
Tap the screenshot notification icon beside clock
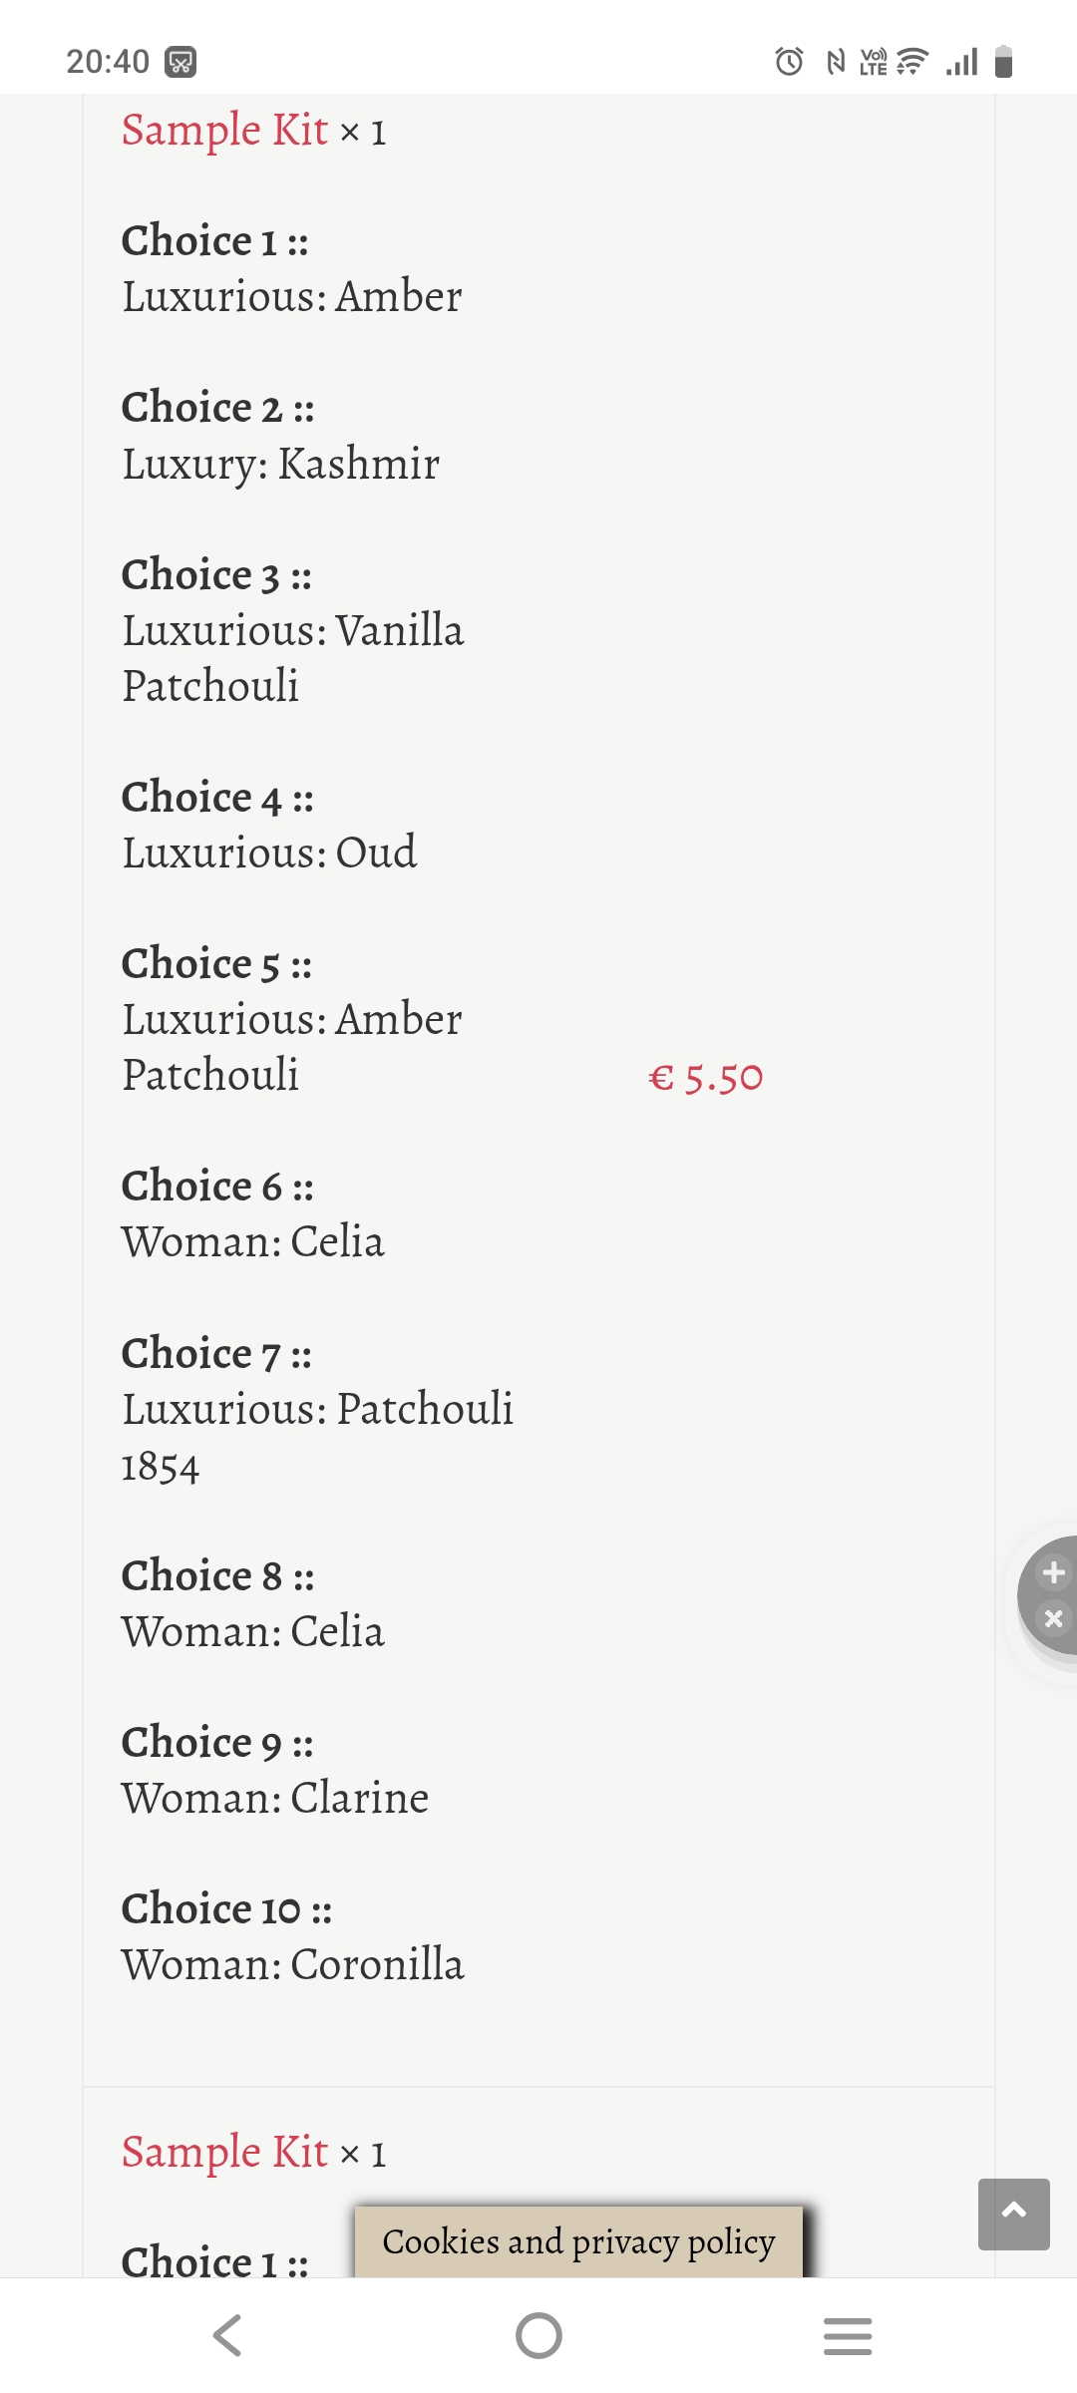pyautogui.click(x=180, y=62)
